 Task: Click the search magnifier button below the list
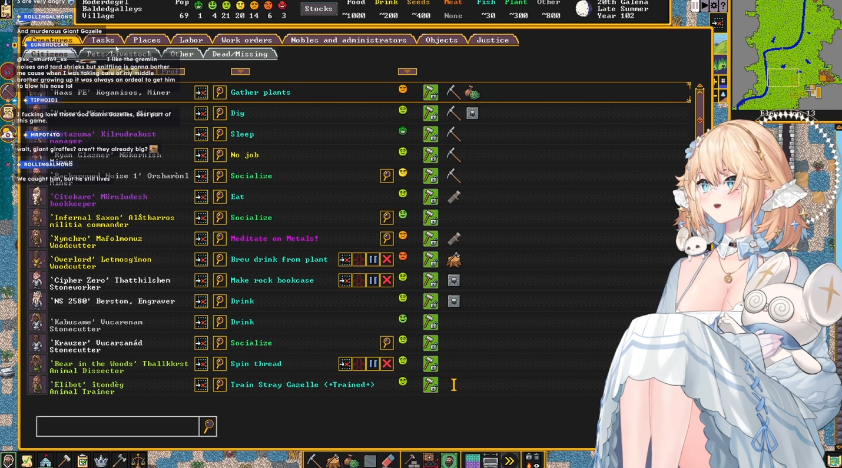point(208,426)
